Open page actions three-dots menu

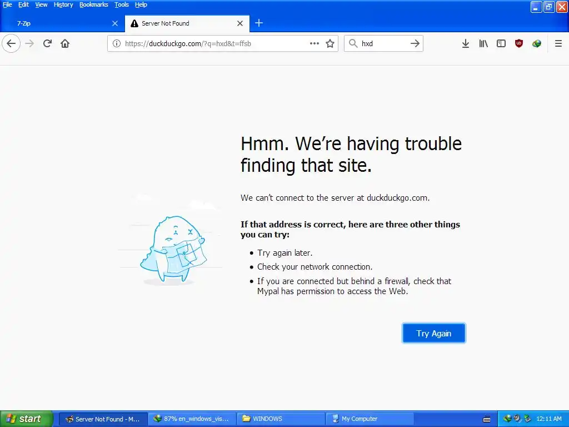tap(315, 43)
